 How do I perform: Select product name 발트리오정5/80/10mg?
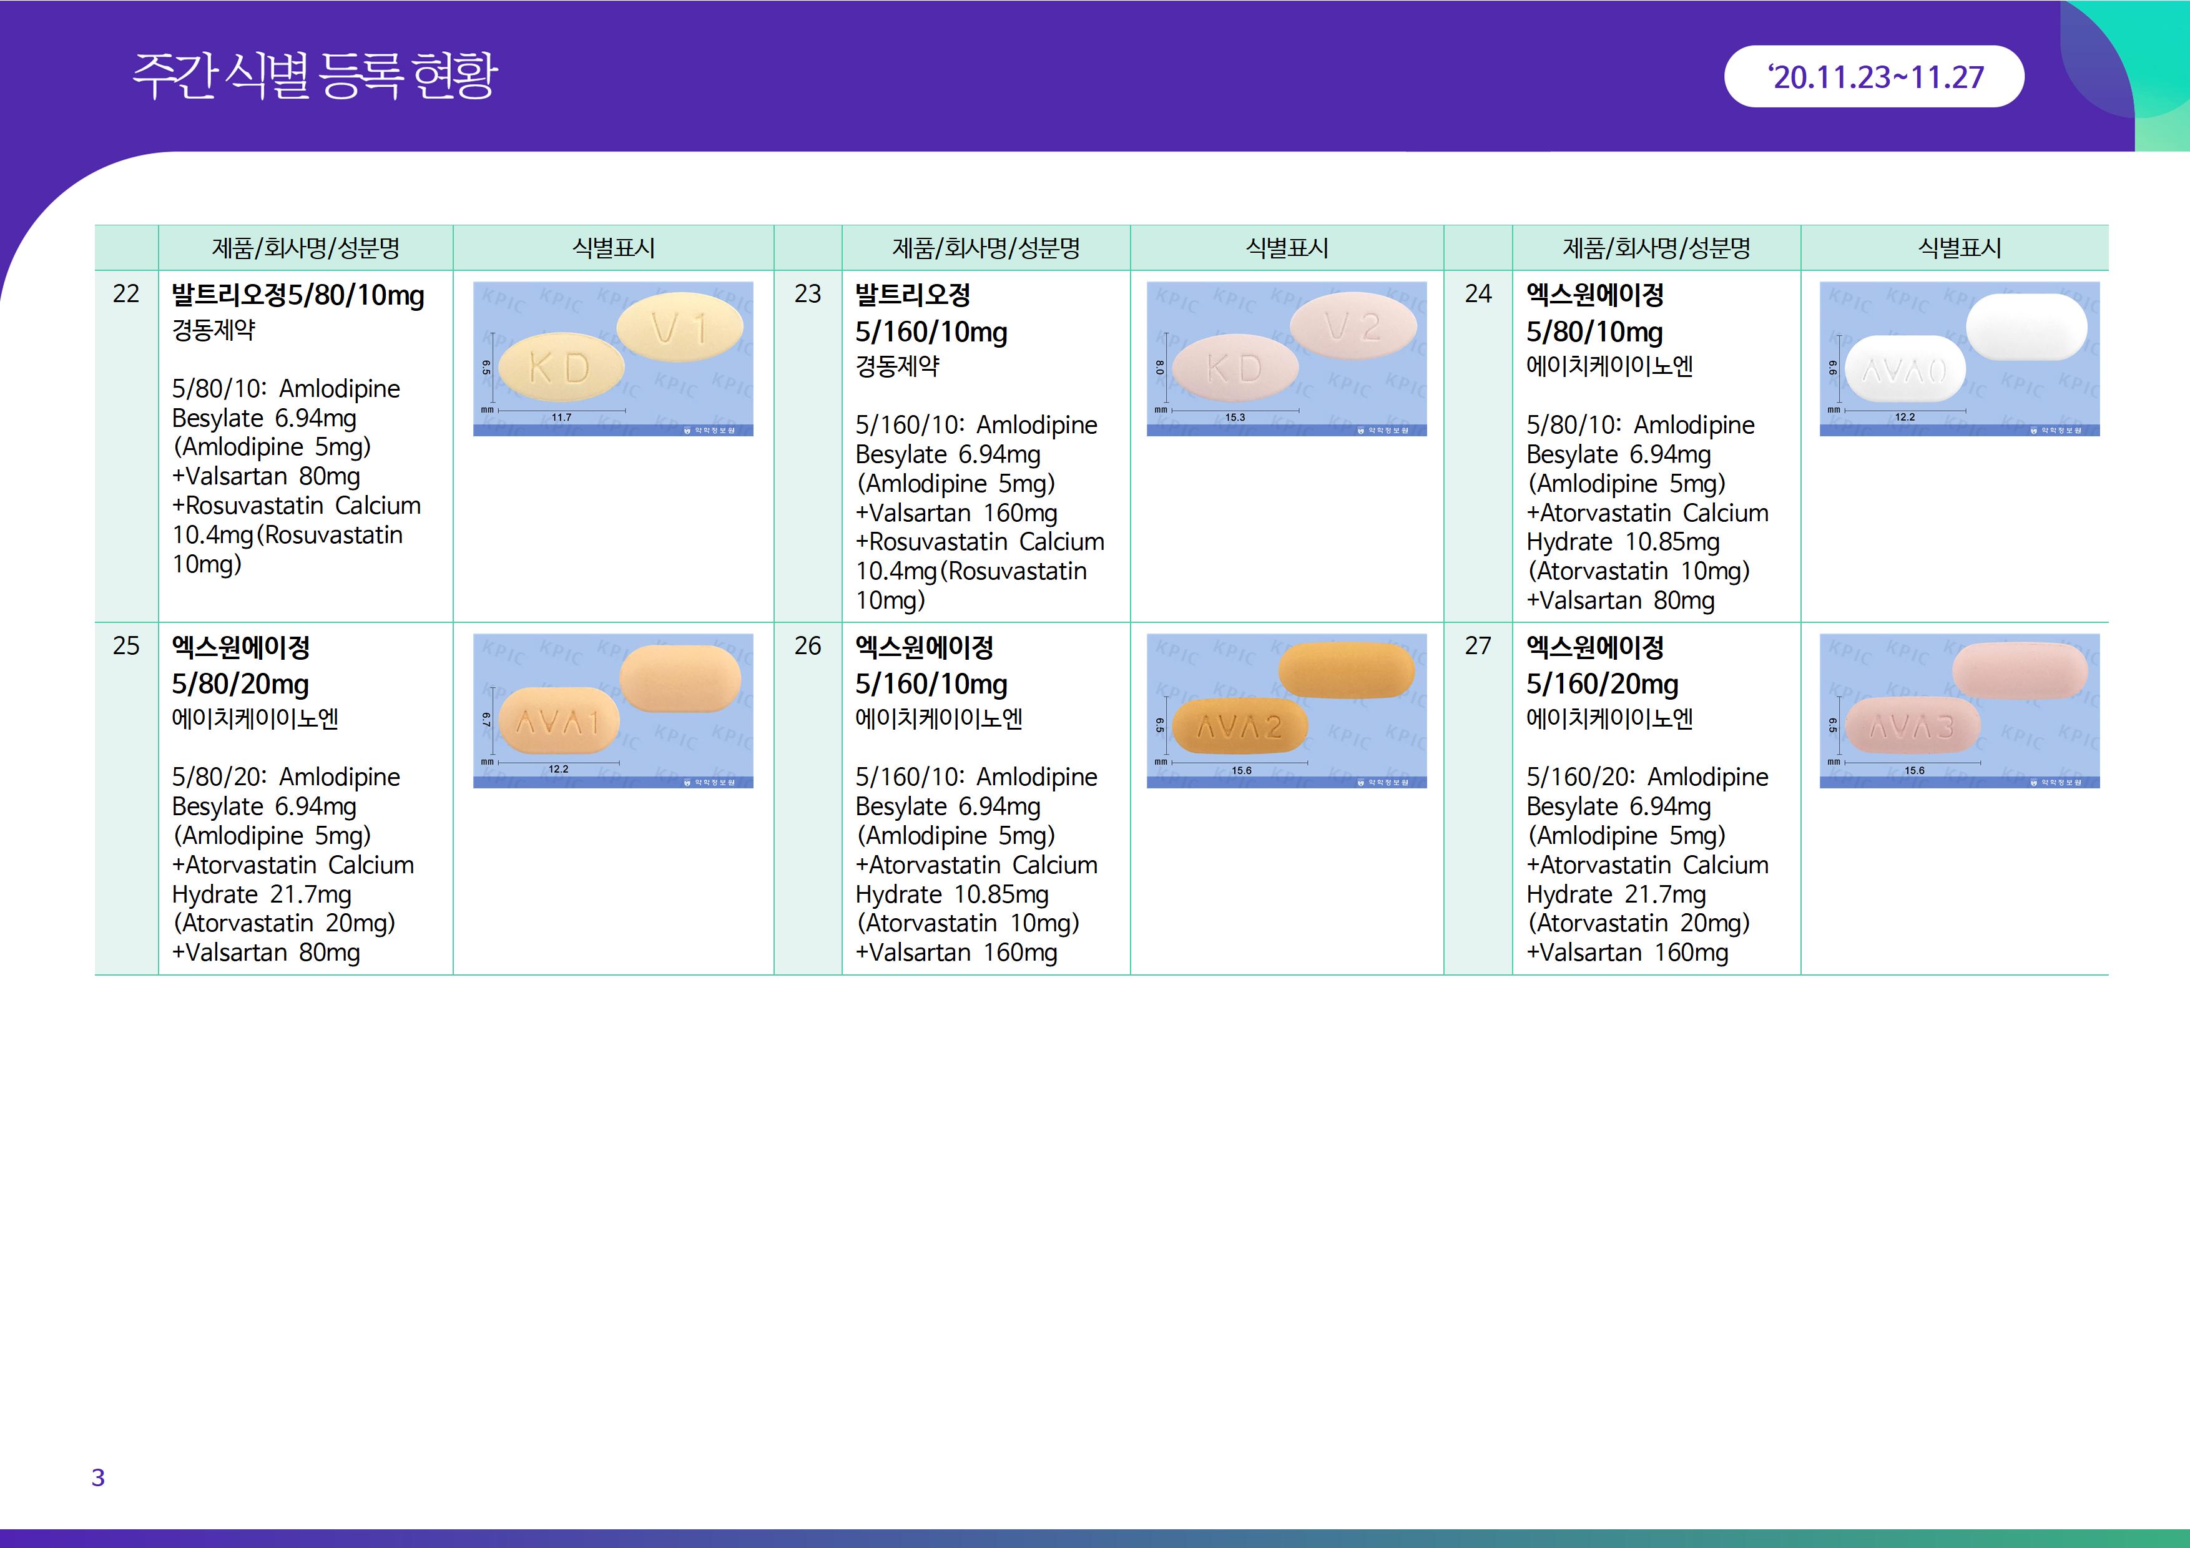click(298, 296)
